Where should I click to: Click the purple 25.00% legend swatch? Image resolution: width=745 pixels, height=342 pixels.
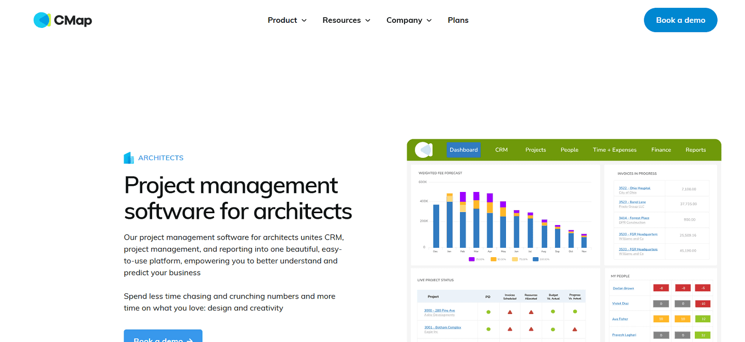pyautogui.click(x=471, y=259)
